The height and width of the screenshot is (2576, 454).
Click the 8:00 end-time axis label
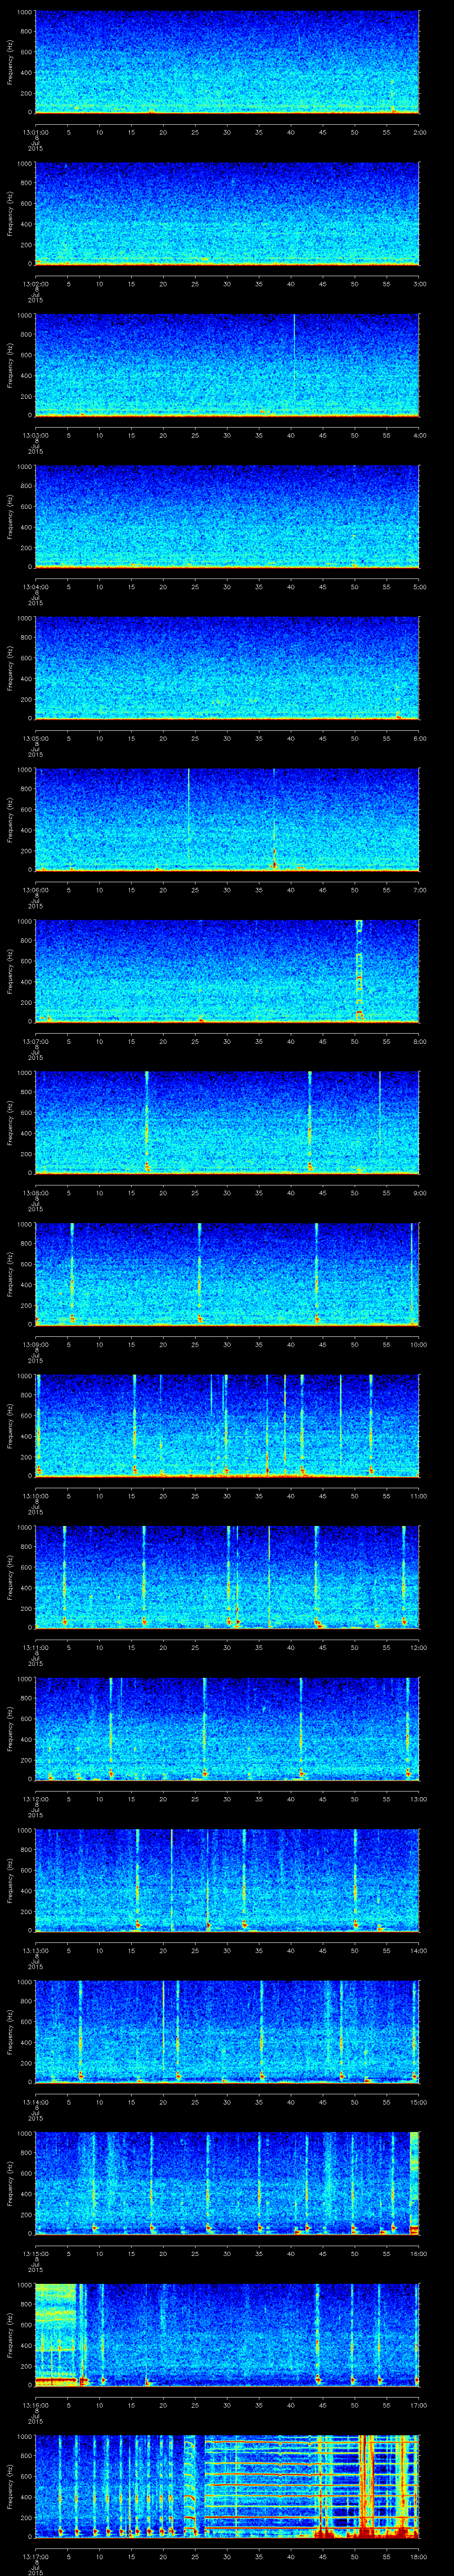419,1041
